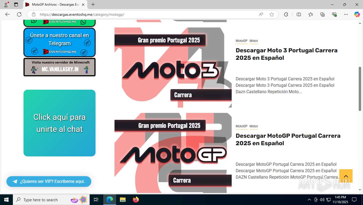Click the page vertical scrollbar thumb
The height and width of the screenshot is (205, 363).
click(360, 89)
